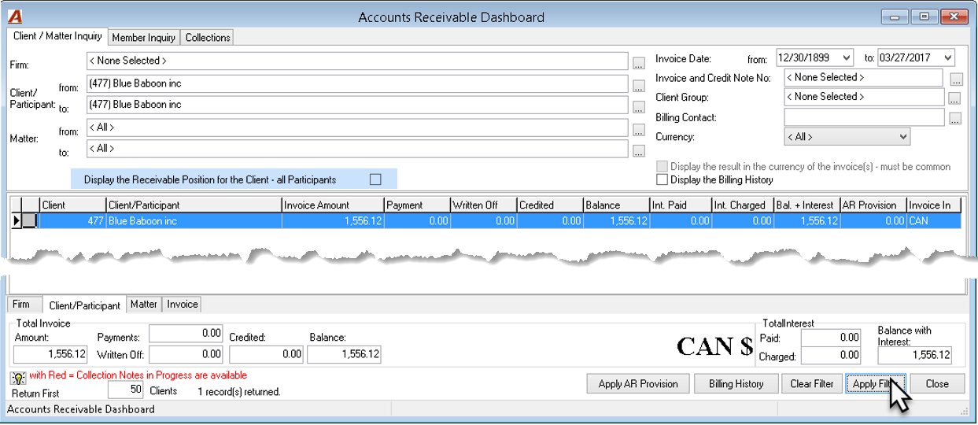The width and height of the screenshot is (978, 425).
Task: Open the Collections tab
Action: tap(208, 37)
